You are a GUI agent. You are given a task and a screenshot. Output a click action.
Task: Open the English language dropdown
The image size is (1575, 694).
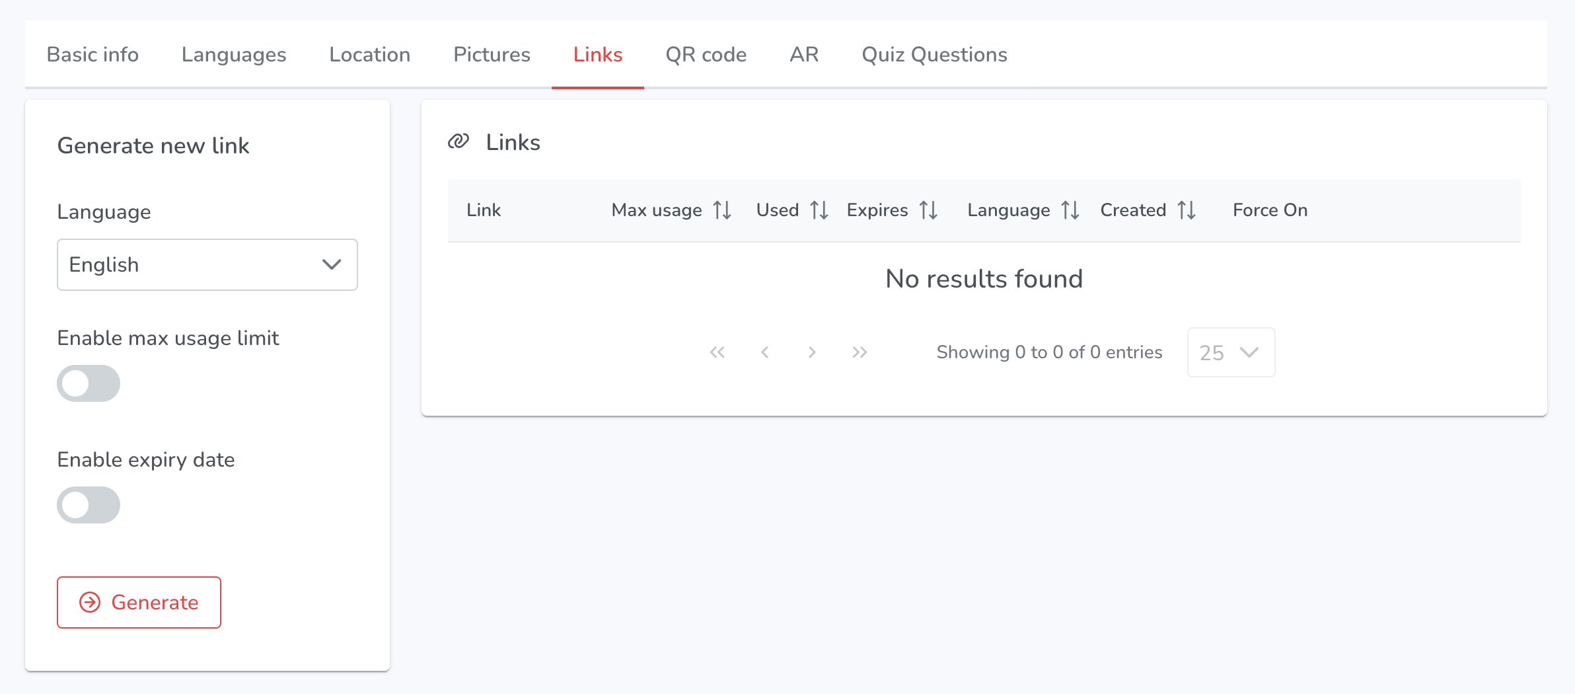tap(207, 264)
